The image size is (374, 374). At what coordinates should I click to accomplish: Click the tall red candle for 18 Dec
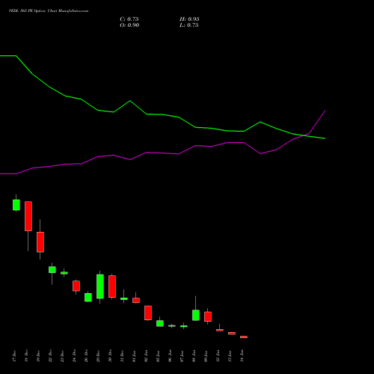[x=28, y=216]
